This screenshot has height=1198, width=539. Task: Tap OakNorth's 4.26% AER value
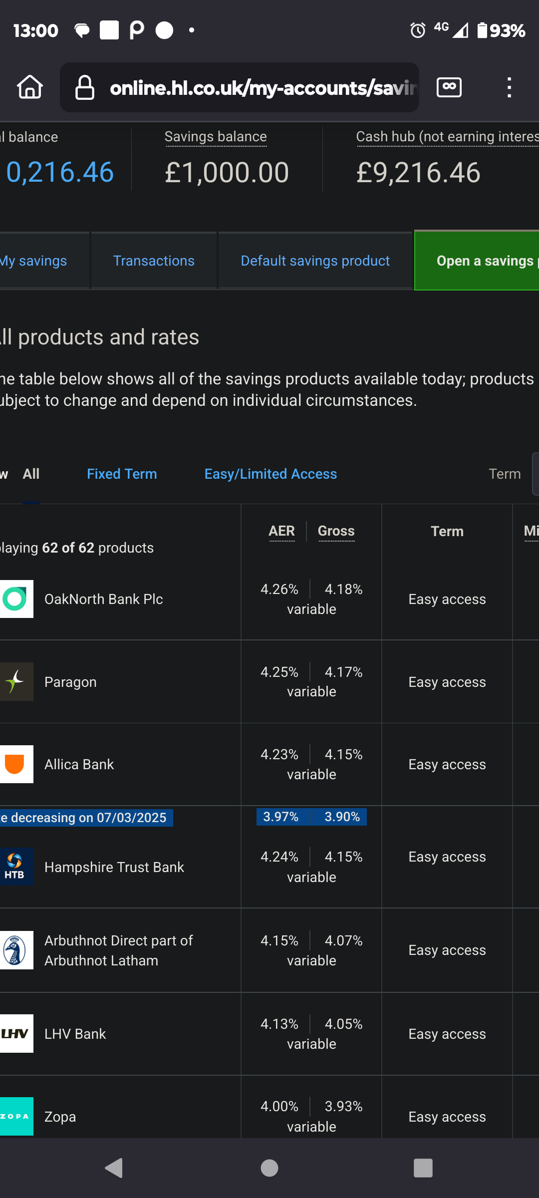279,589
